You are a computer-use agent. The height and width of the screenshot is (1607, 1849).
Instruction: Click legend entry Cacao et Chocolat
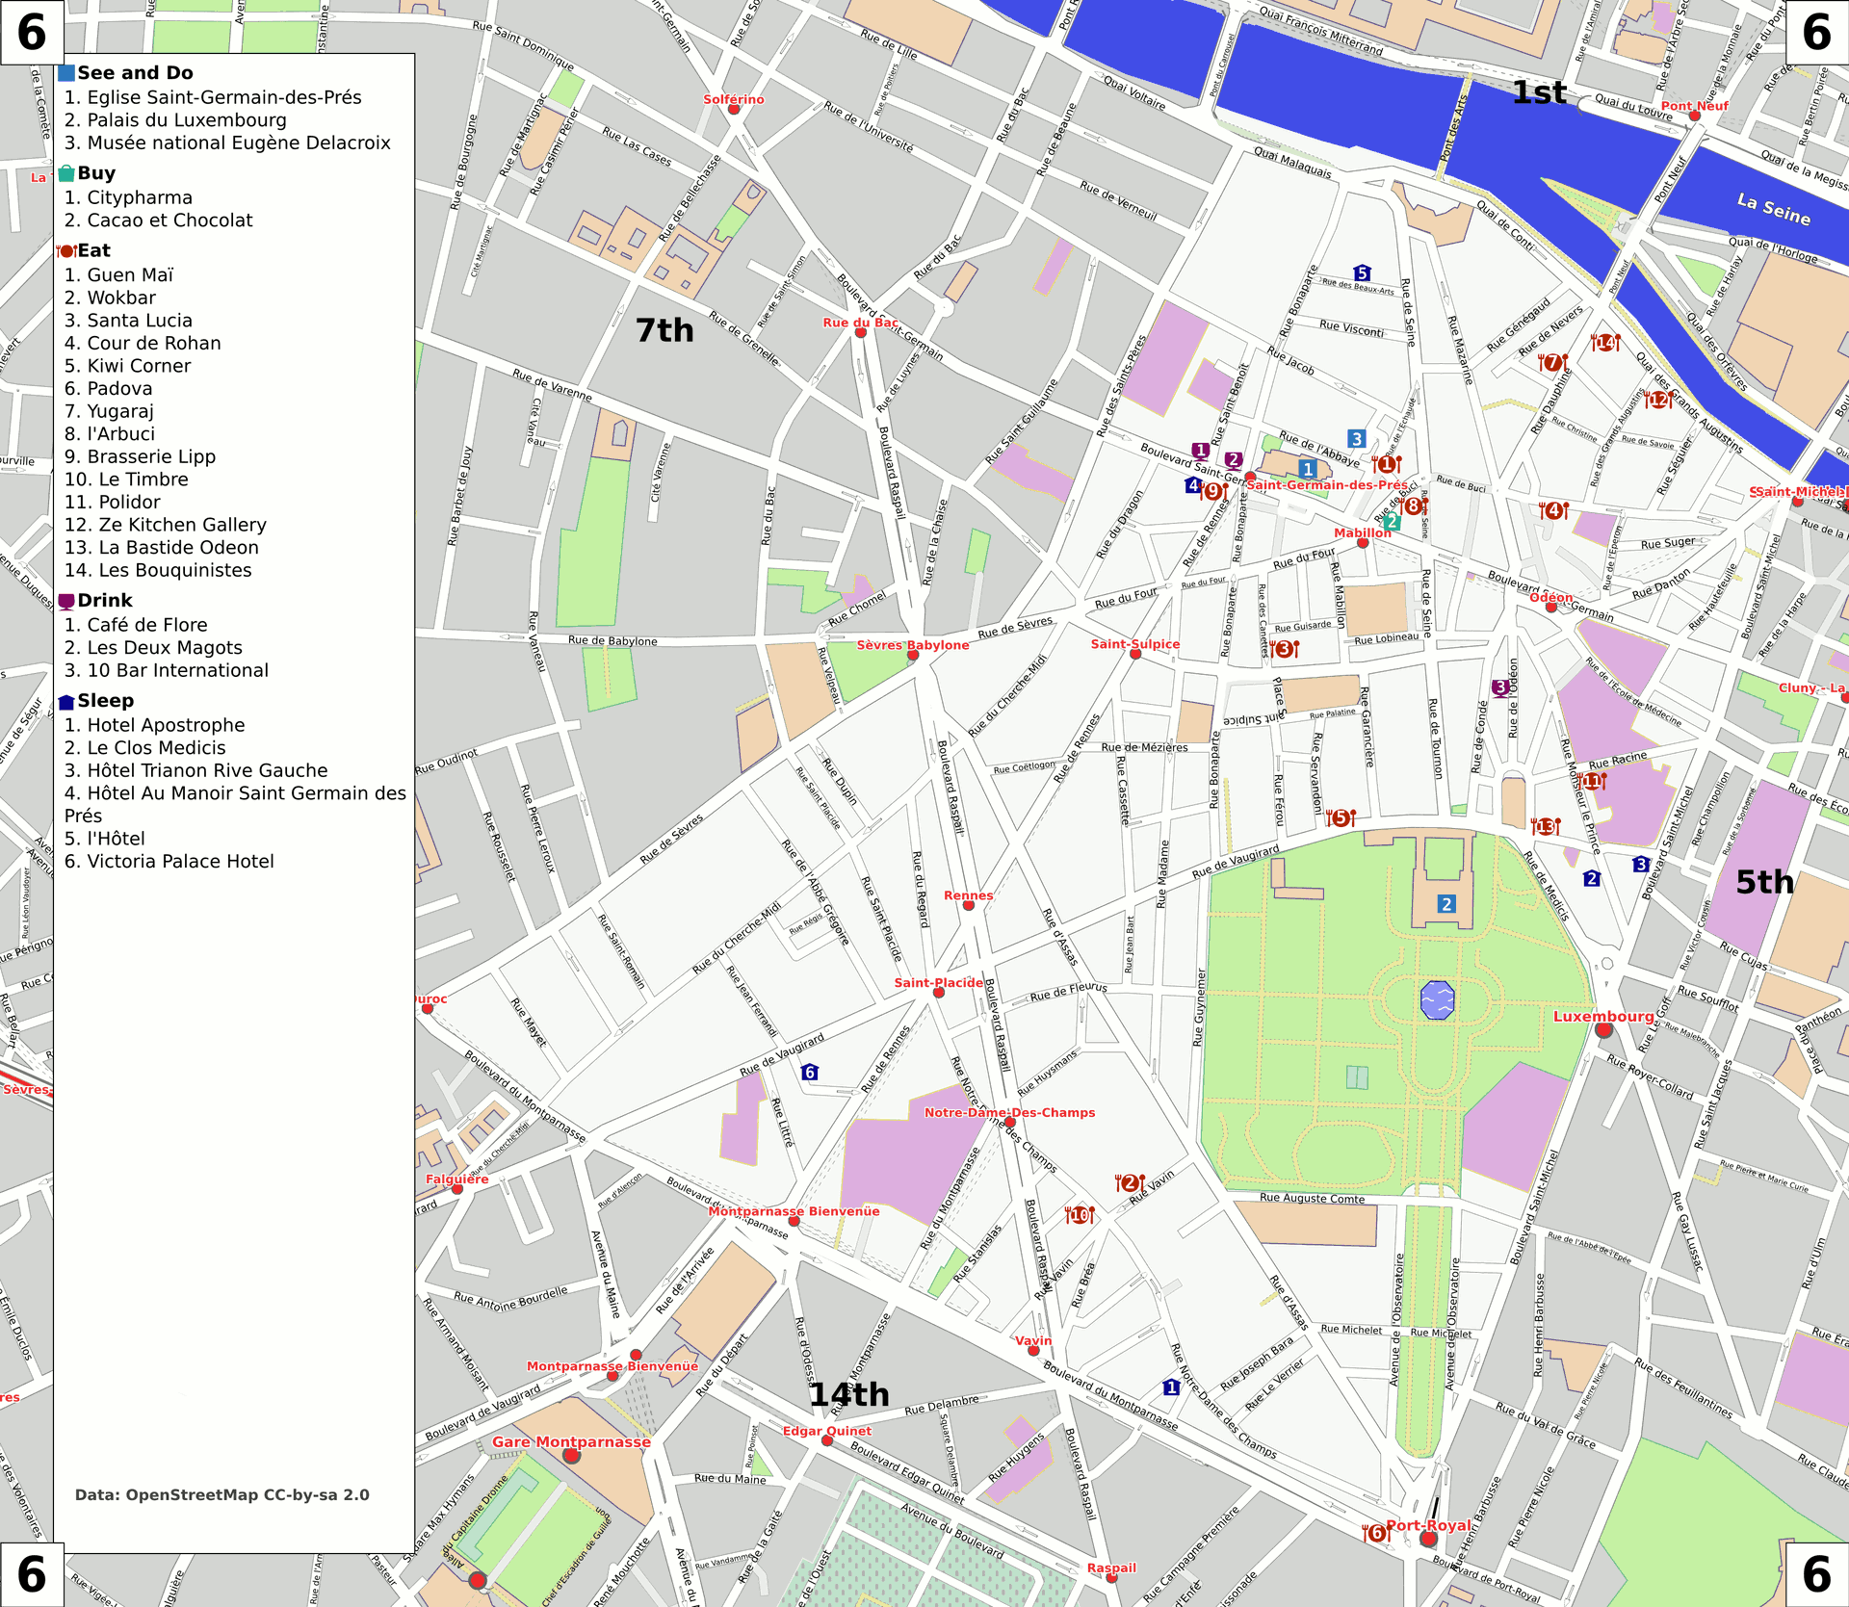click(159, 220)
